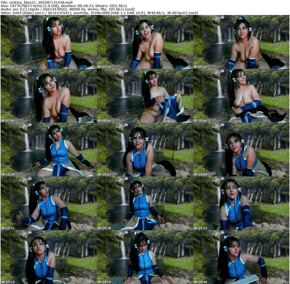Pick the thumbnail stamped 00:21:25
Image resolution: width=290 pixels, height=284 pixels.
click(x=241, y=203)
